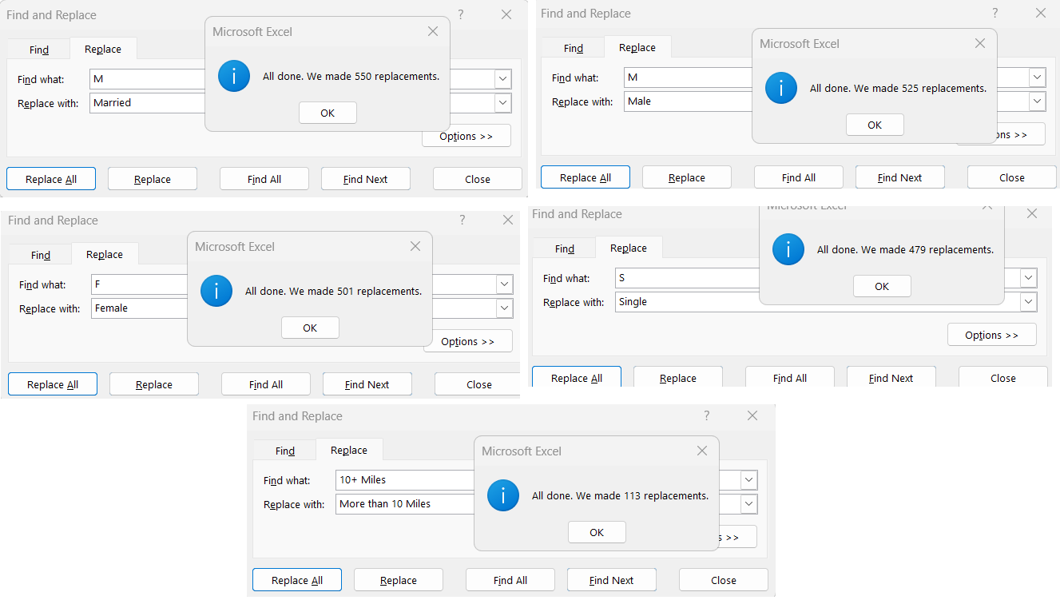Select the Find tab in Single dialog
Screen dimensions: 1060x604
coord(563,248)
